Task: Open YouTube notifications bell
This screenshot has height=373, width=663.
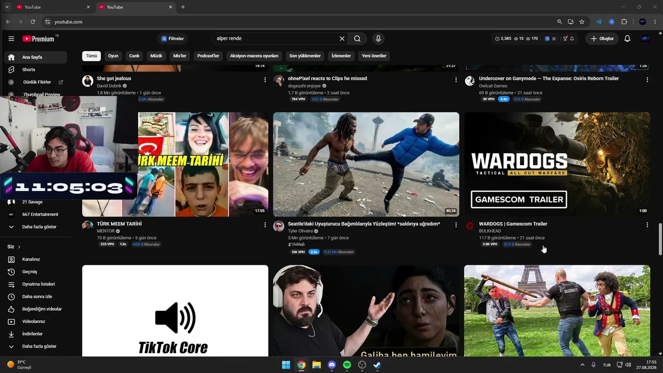Action: pos(627,39)
